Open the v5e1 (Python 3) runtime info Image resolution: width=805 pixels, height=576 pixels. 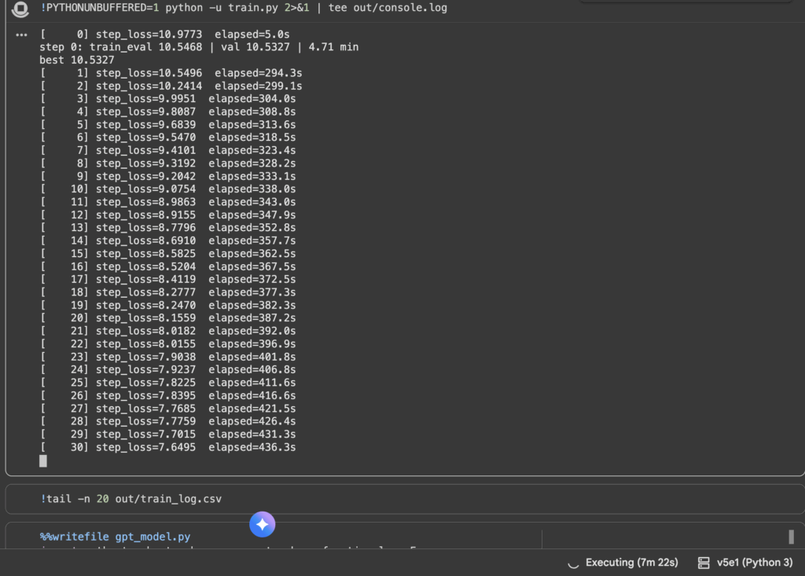(754, 563)
